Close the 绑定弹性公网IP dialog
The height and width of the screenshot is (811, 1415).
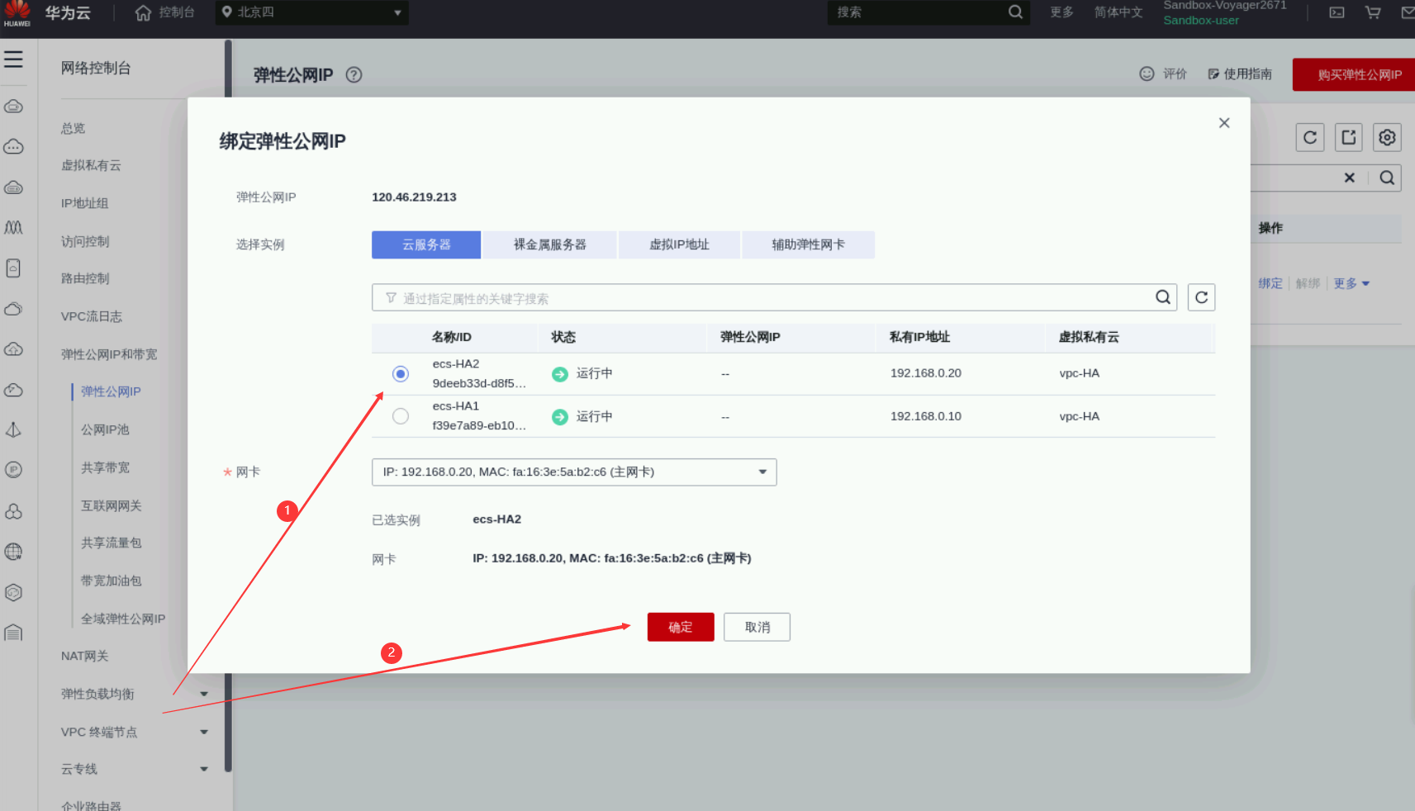[x=1224, y=123]
